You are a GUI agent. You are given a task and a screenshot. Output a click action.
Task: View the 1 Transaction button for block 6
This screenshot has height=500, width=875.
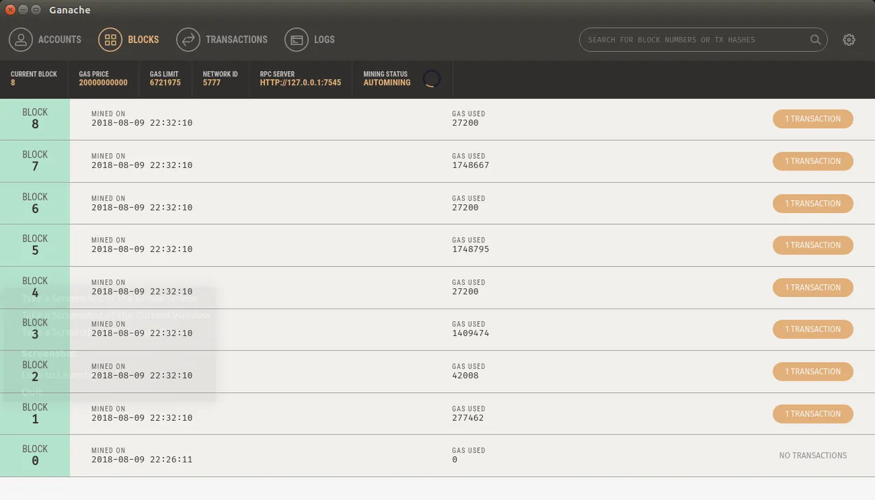pyautogui.click(x=813, y=204)
